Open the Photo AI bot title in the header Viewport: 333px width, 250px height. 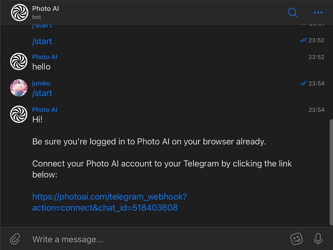pyautogui.click(x=46, y=9)
